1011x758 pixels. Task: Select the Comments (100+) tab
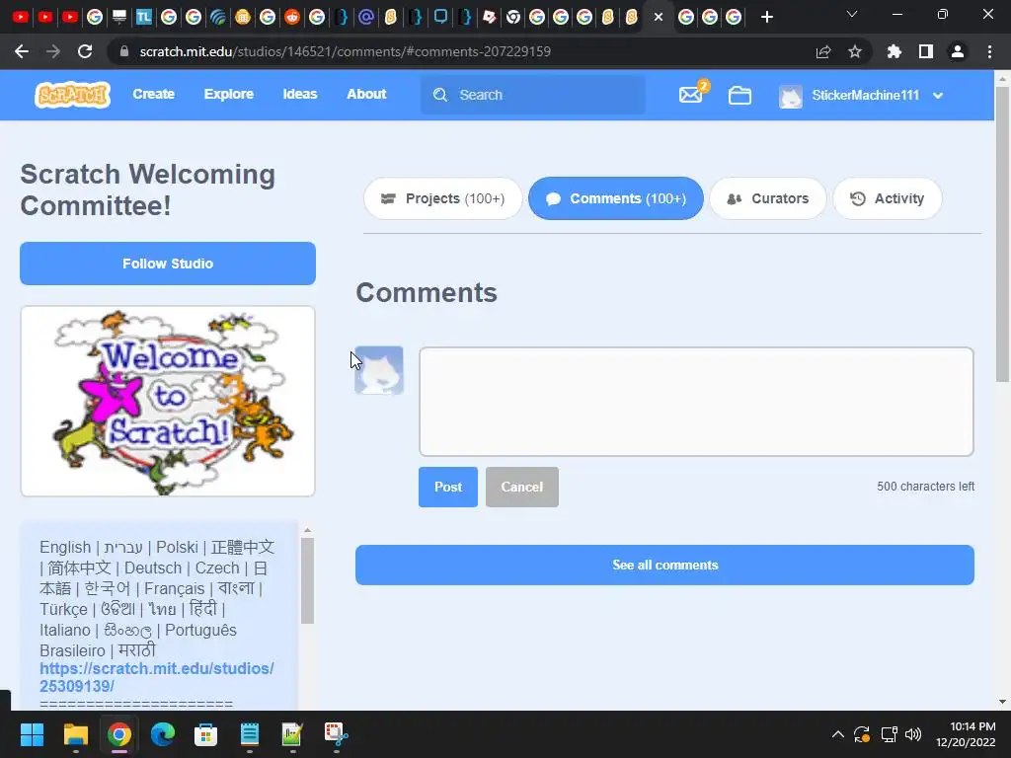616,198
